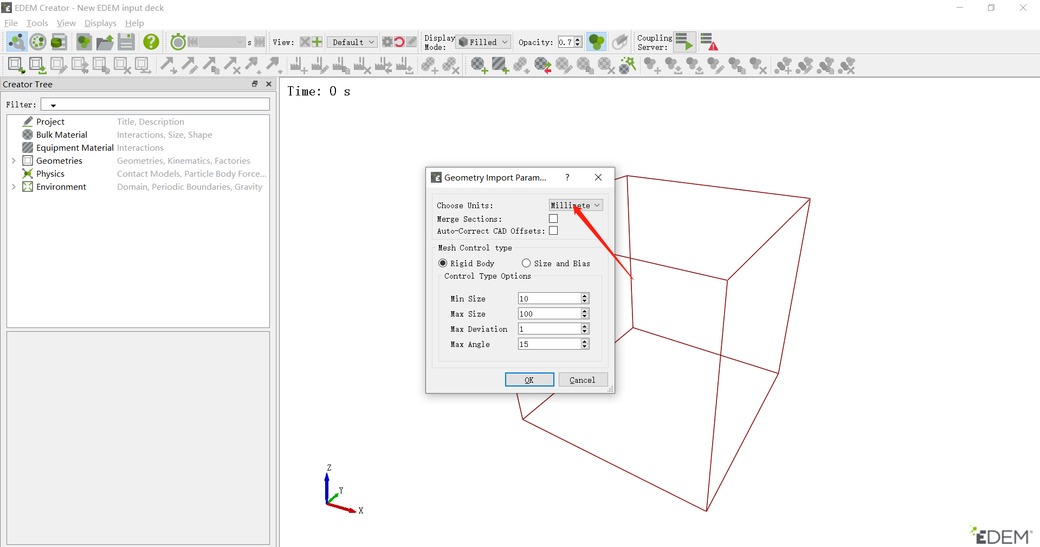The image size is (1040, 547).
Task: Click the add equipment material icon
Action: [x=500, y=66]
